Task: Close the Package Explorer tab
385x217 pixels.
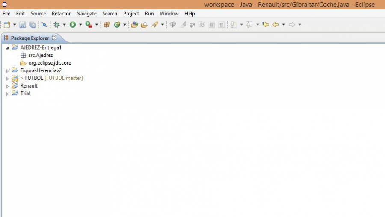Action: tap(54, 38)
